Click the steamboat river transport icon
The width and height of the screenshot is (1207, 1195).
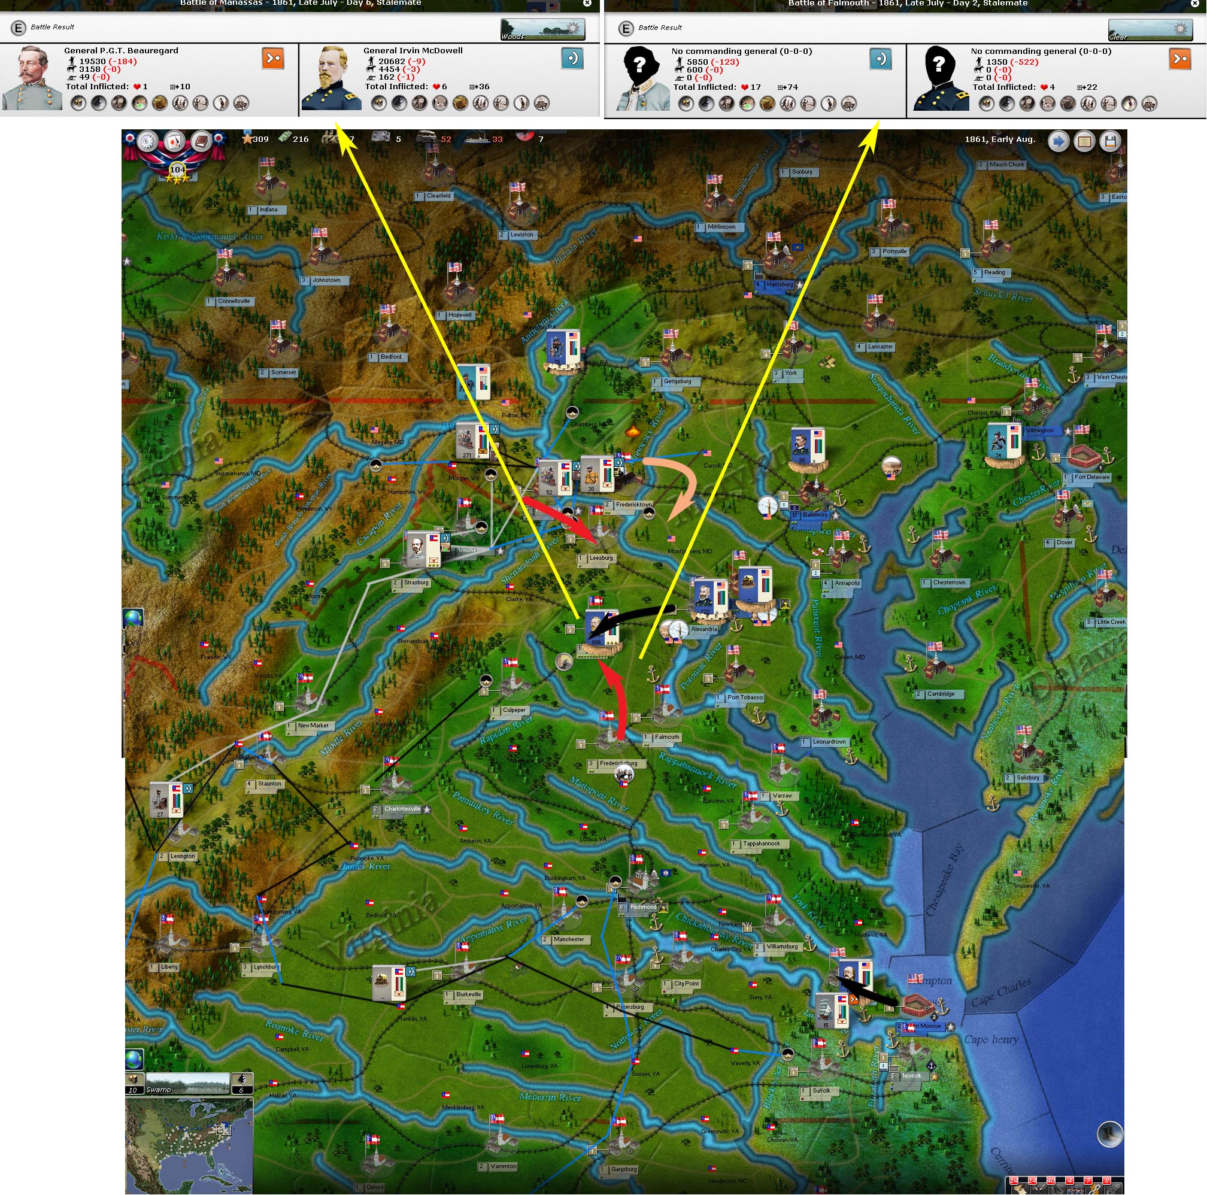[477, 138]
